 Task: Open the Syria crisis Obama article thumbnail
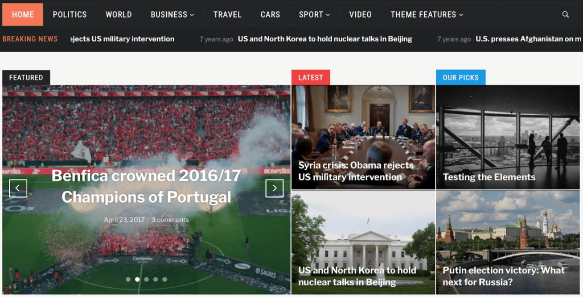[363, 137]
